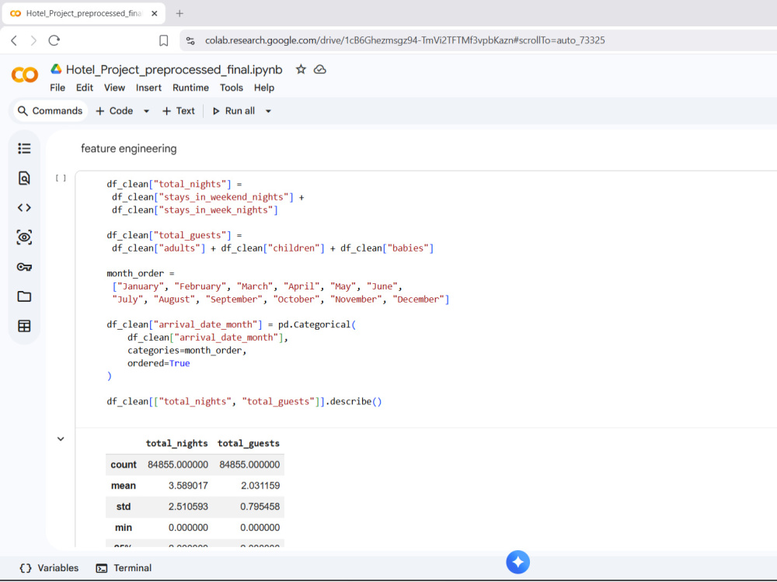
Task: Click the total_guests column header
Action: pyautogui.click(x=249, y=443)
